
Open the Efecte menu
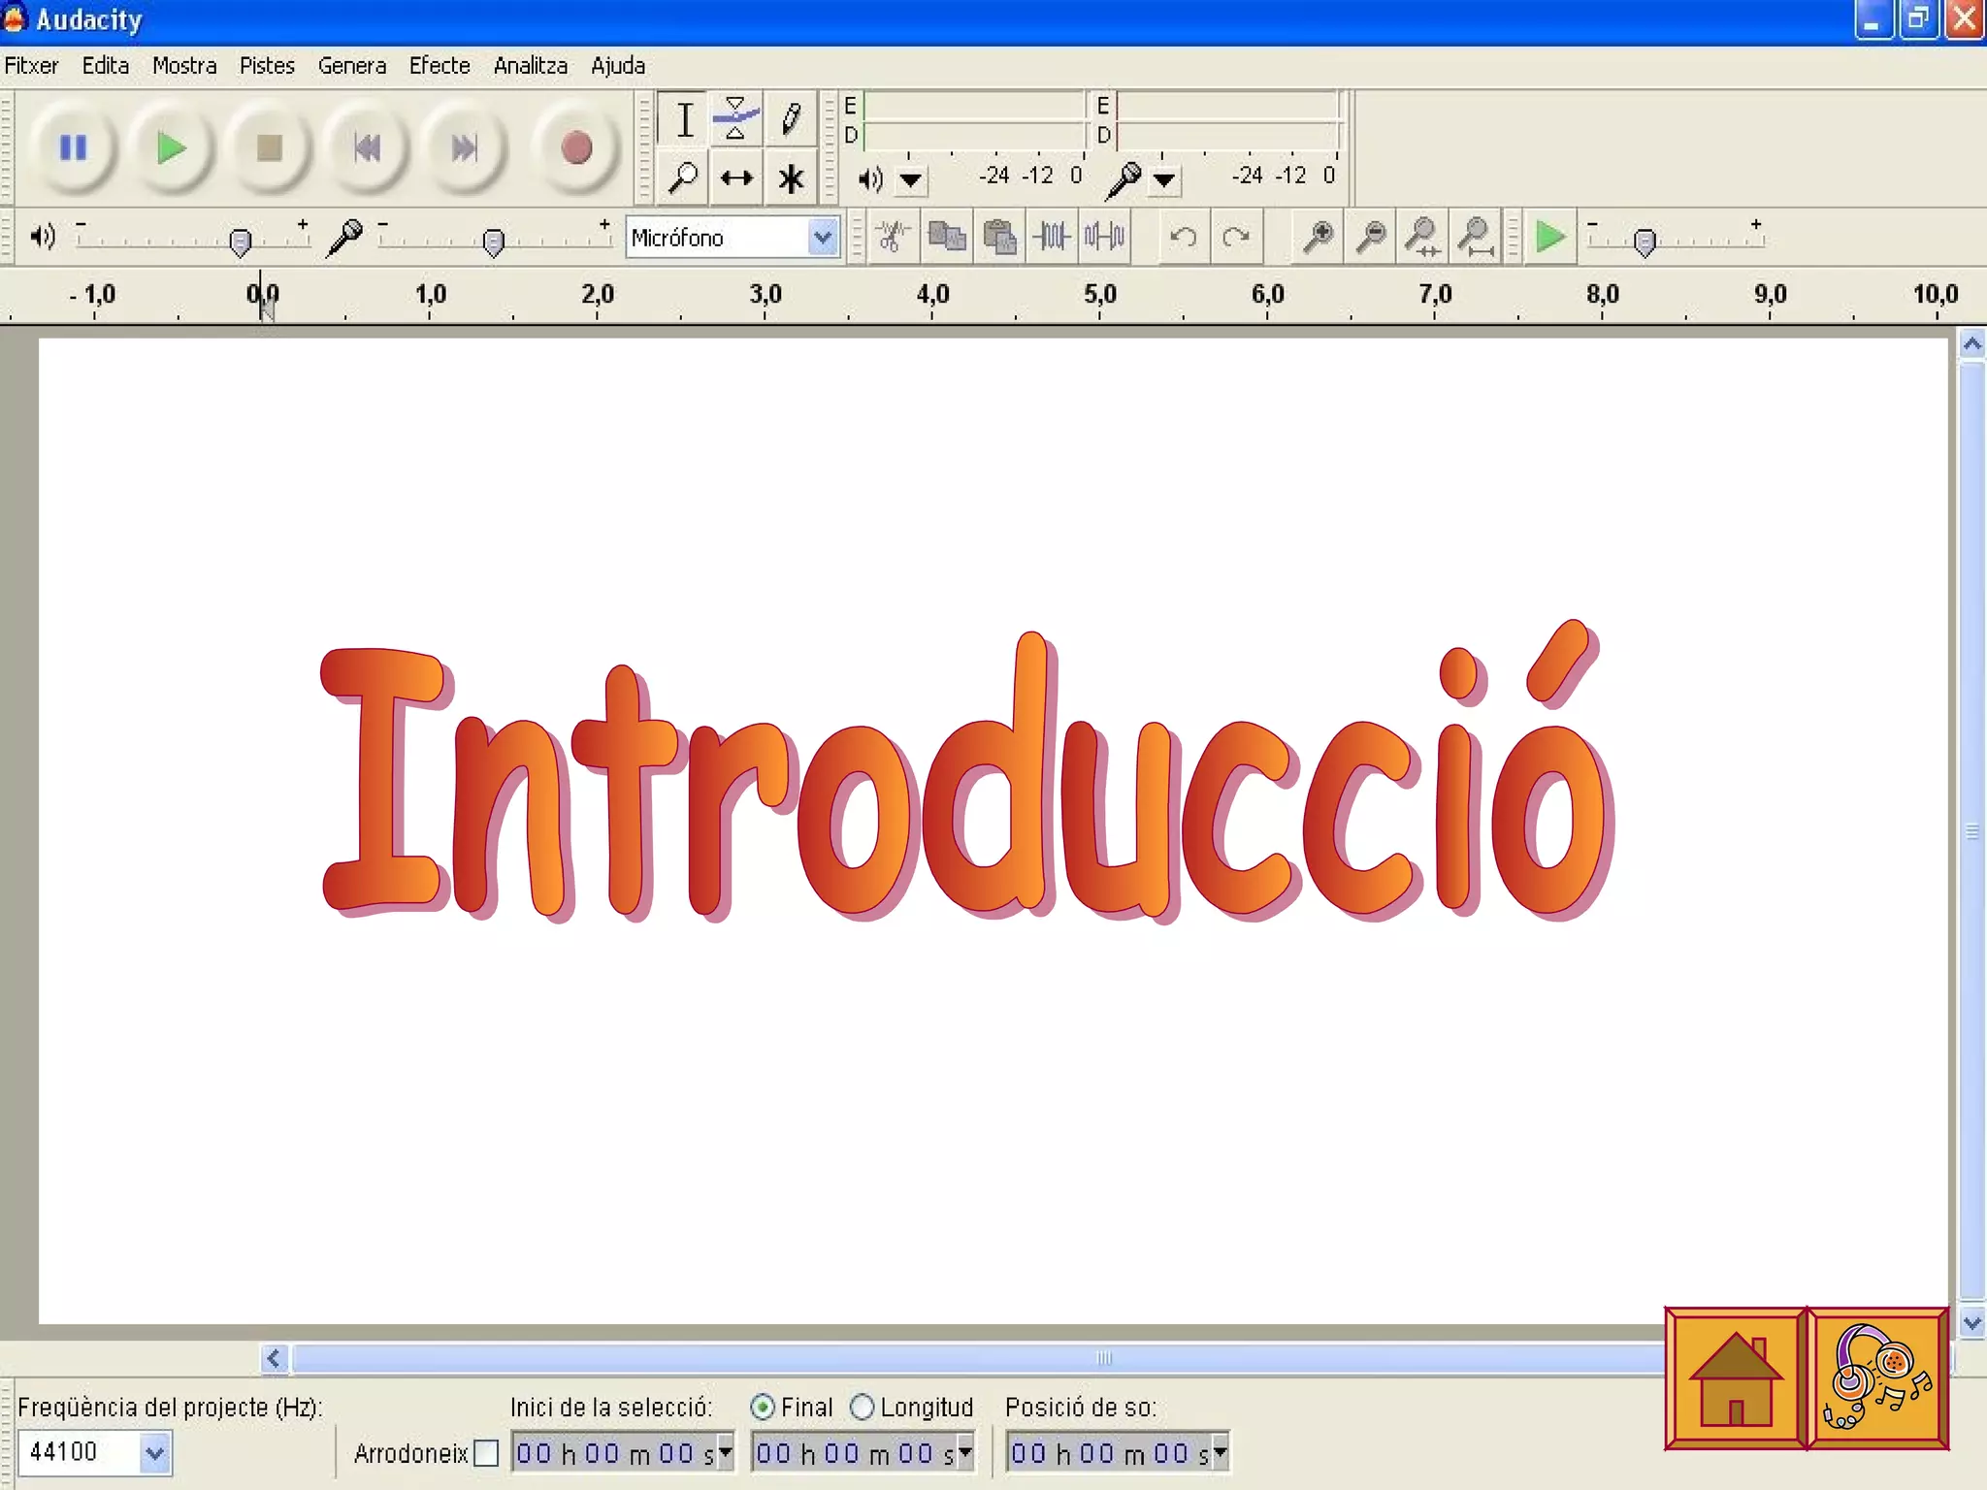[x=439, y=66]
